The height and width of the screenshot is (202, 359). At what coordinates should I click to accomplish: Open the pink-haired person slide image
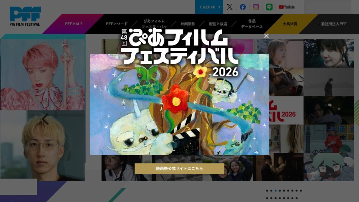click(42, 75)
